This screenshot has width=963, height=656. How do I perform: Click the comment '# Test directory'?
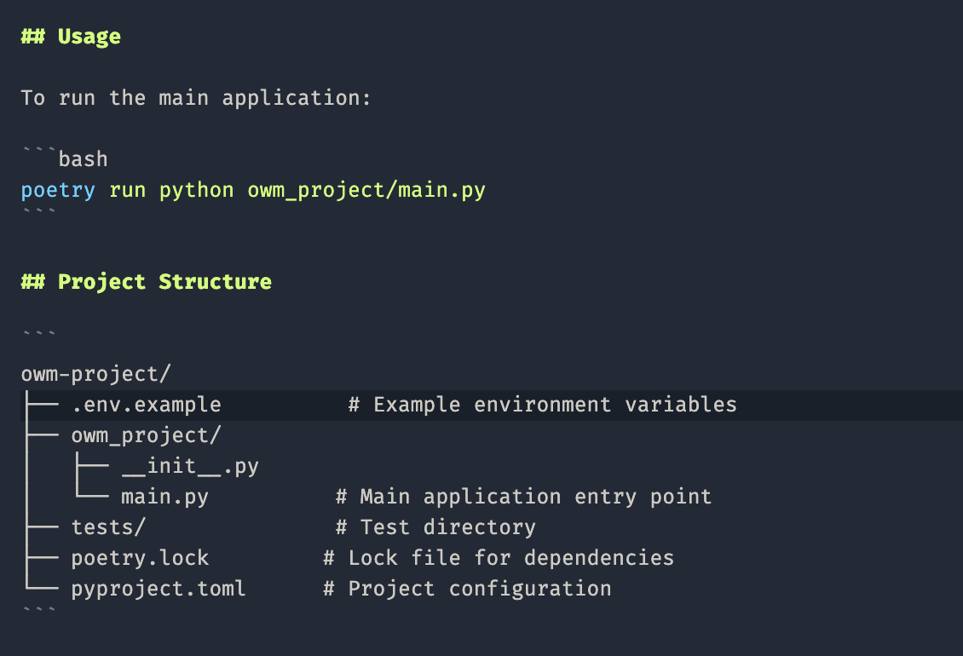click(435, 527)
